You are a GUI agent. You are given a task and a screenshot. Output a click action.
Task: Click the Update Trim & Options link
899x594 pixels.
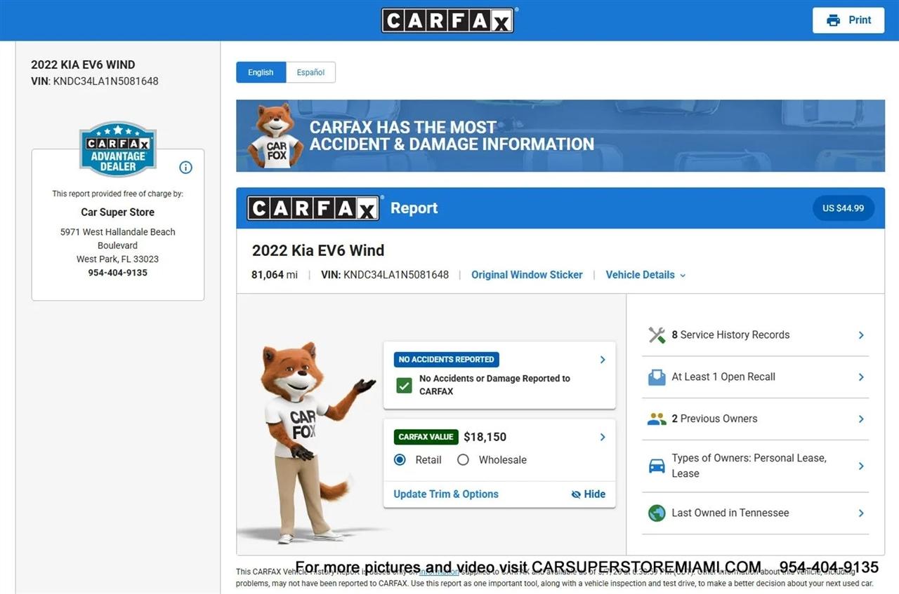click(446, 494)
